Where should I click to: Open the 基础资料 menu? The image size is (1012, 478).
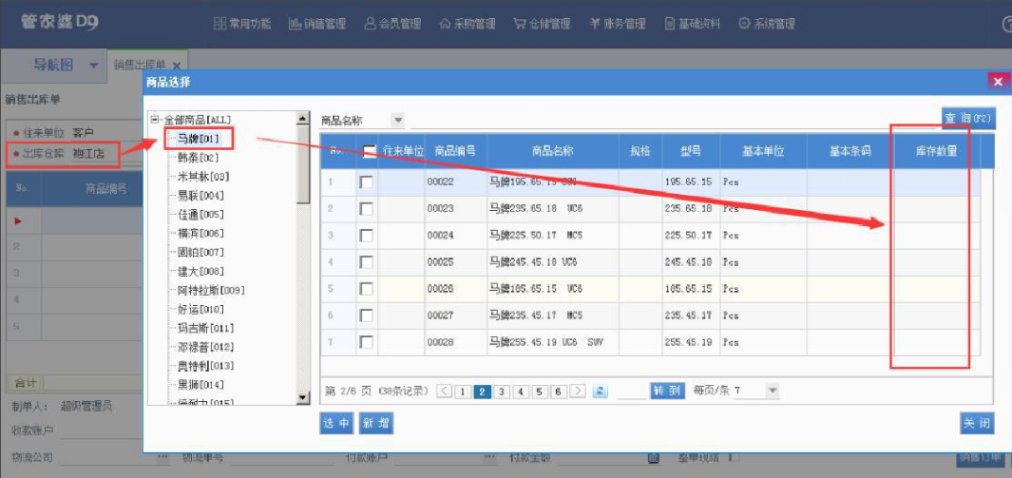693,24
